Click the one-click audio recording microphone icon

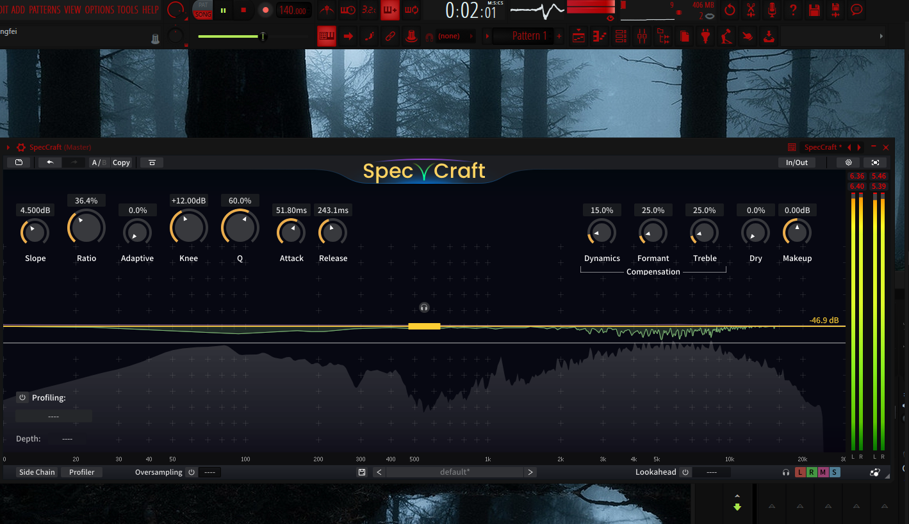(x=772, y=10)
